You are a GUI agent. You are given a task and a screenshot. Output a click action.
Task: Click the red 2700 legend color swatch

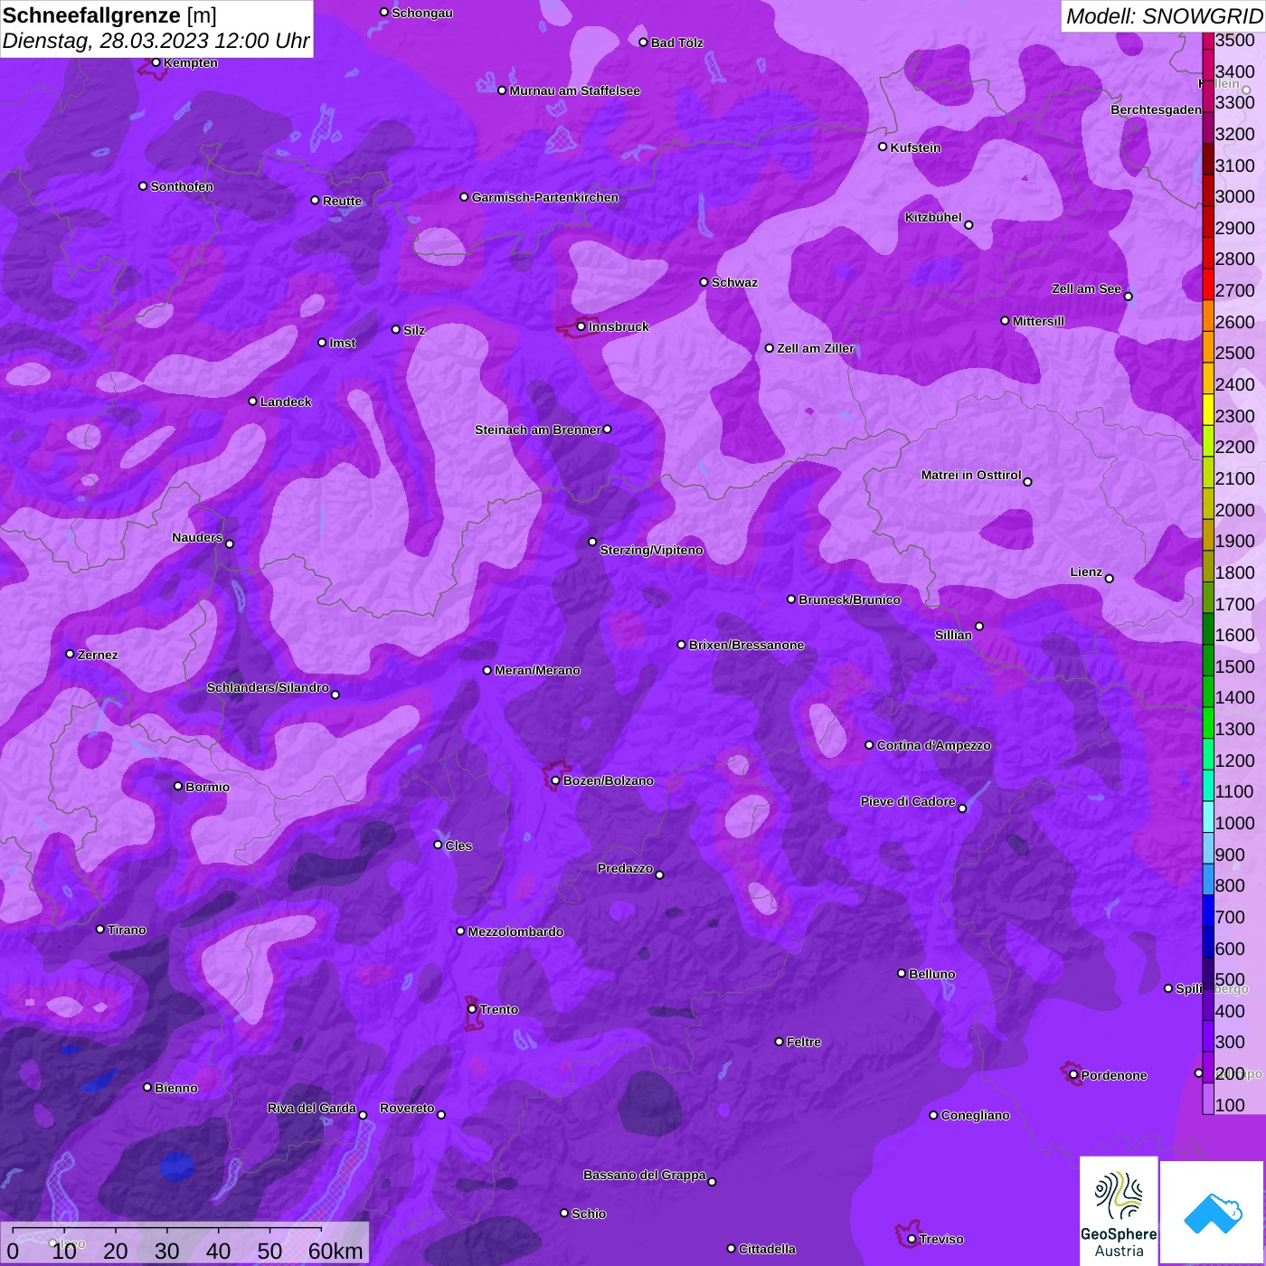(x=1208, y=284)
